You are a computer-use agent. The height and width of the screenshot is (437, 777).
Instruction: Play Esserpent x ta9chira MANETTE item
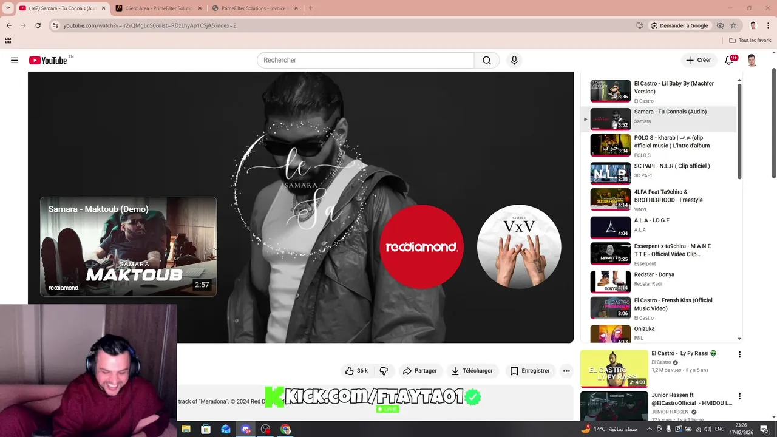coord(659,254)
